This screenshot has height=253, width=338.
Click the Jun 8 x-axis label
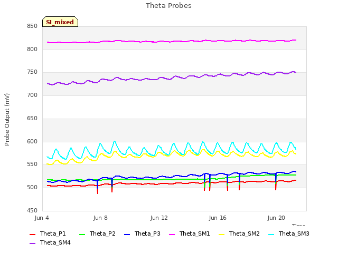100,218
